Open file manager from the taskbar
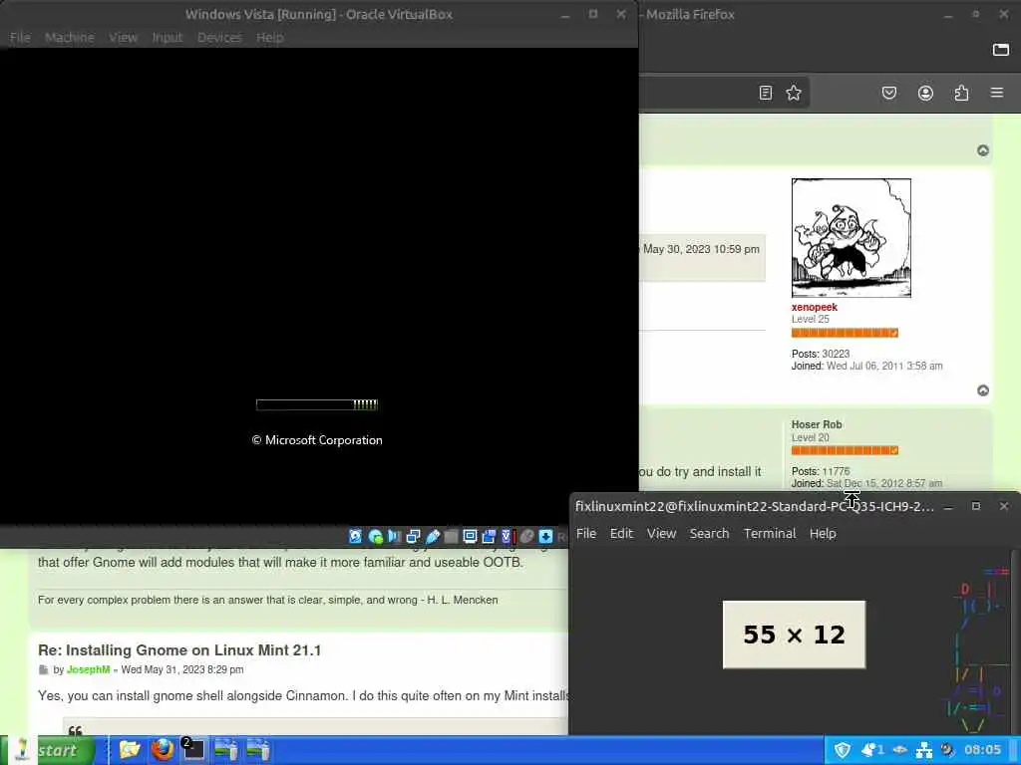This screenshot has width=1021, height=765. tap(130, 749)
